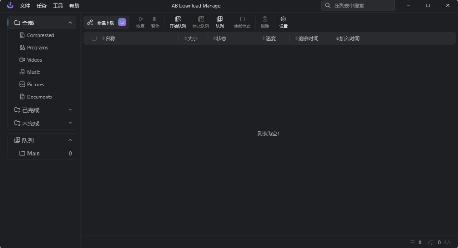Image resolution: width=458 pixels, height=248 pixels.
Task: Click the 未完成 folder icon
Action: pos(17,123)
